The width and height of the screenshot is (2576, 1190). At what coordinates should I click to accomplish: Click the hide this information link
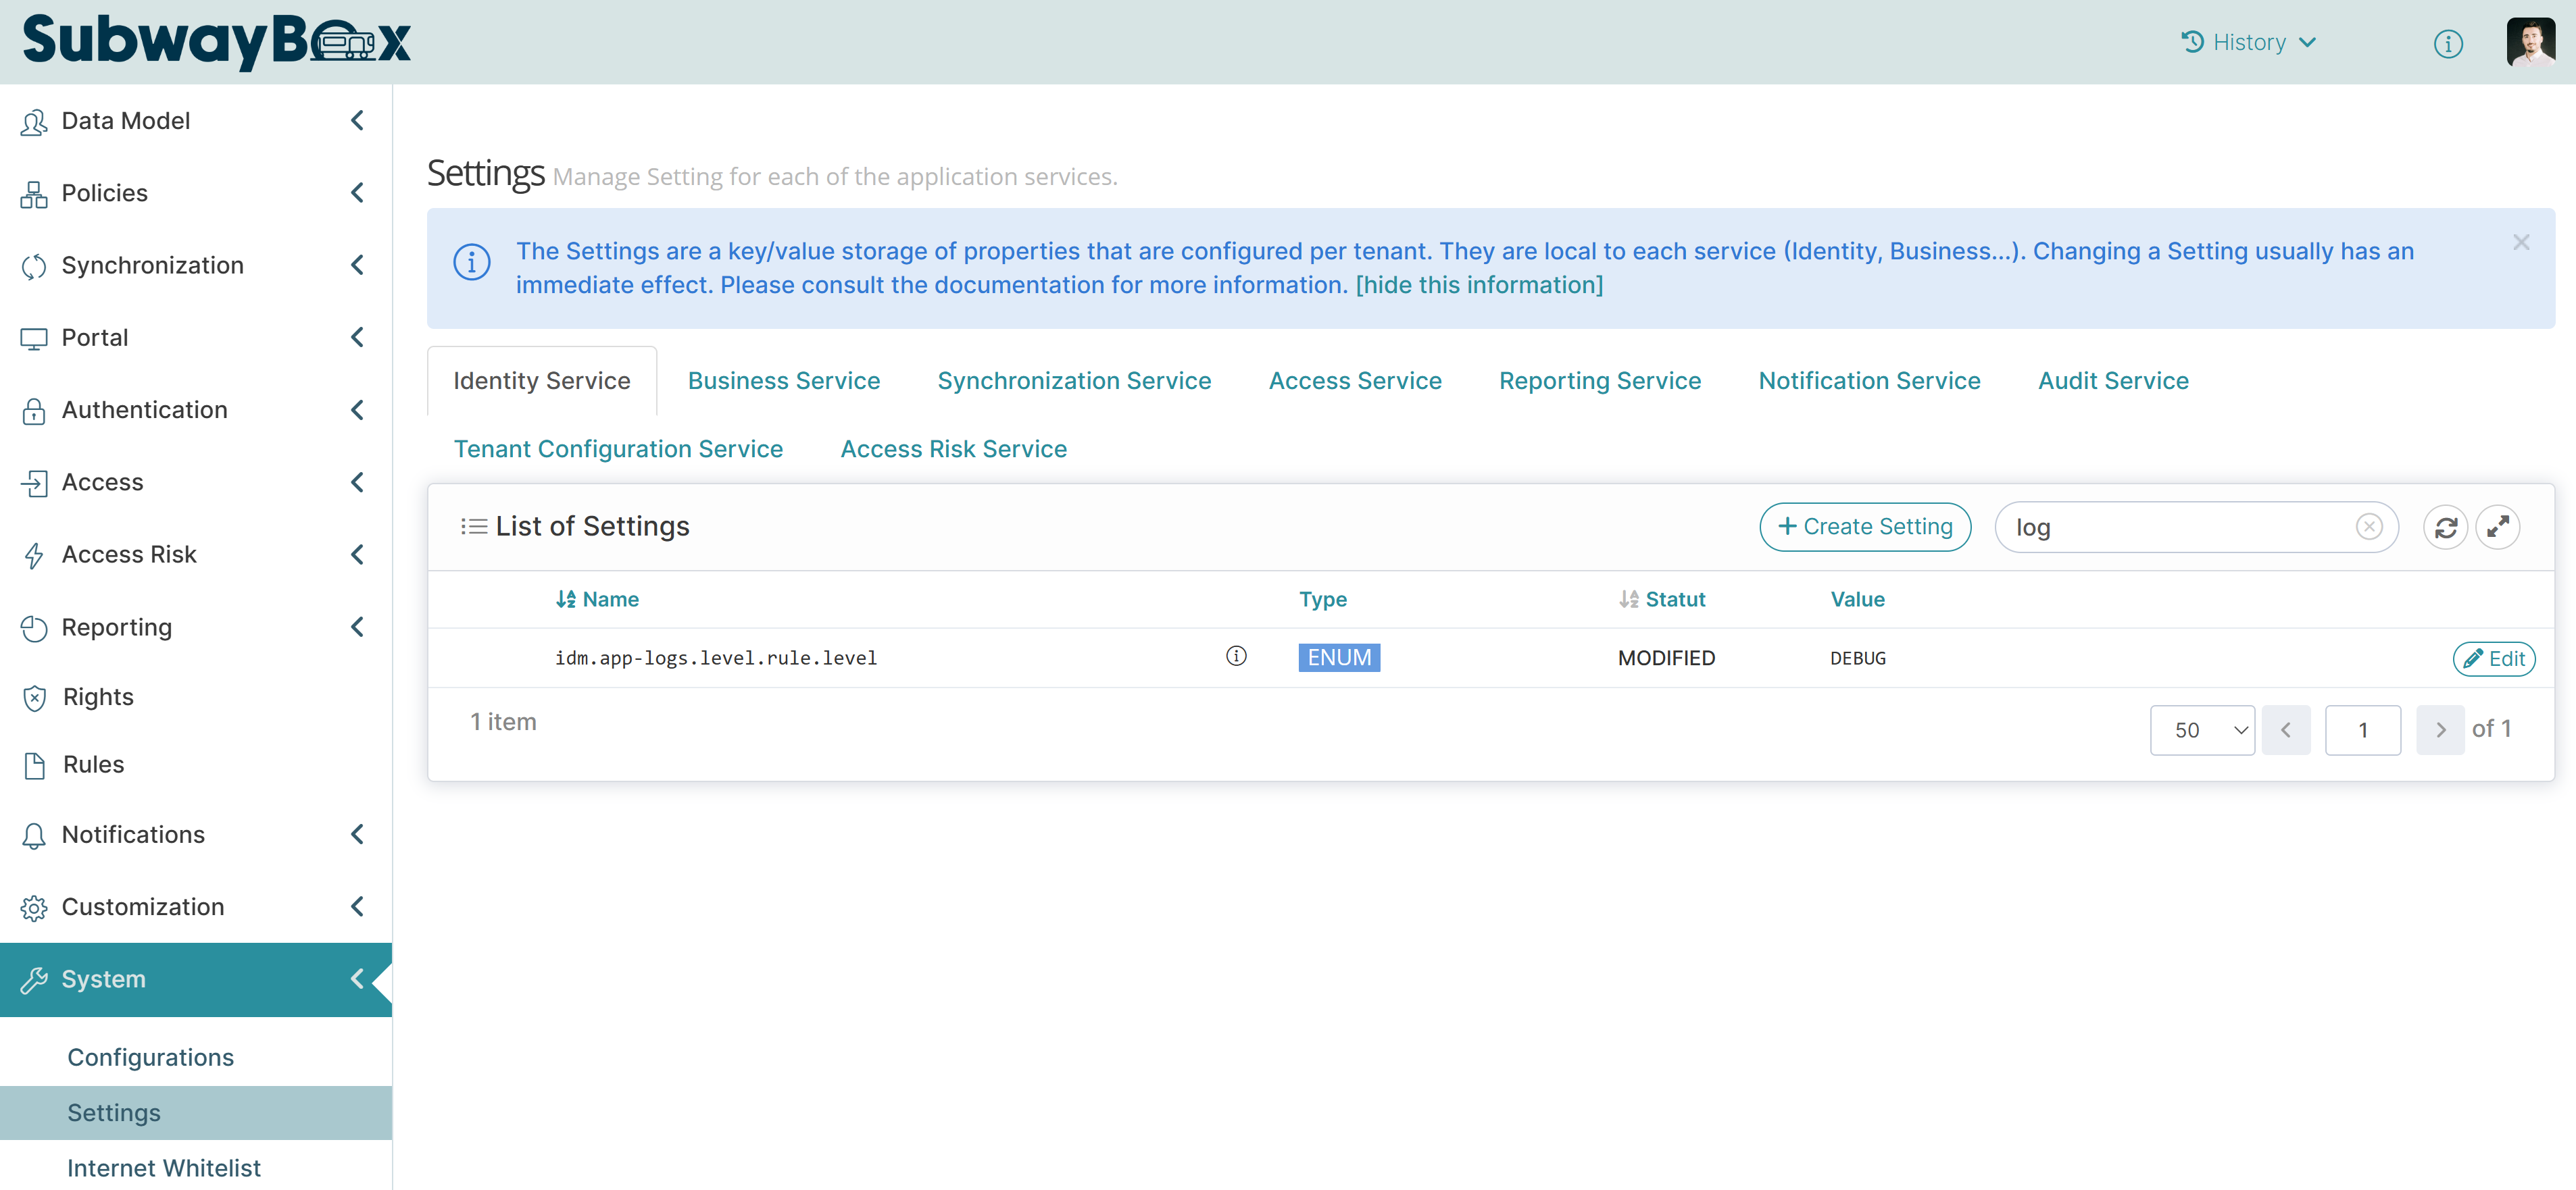click(1479, 285)
